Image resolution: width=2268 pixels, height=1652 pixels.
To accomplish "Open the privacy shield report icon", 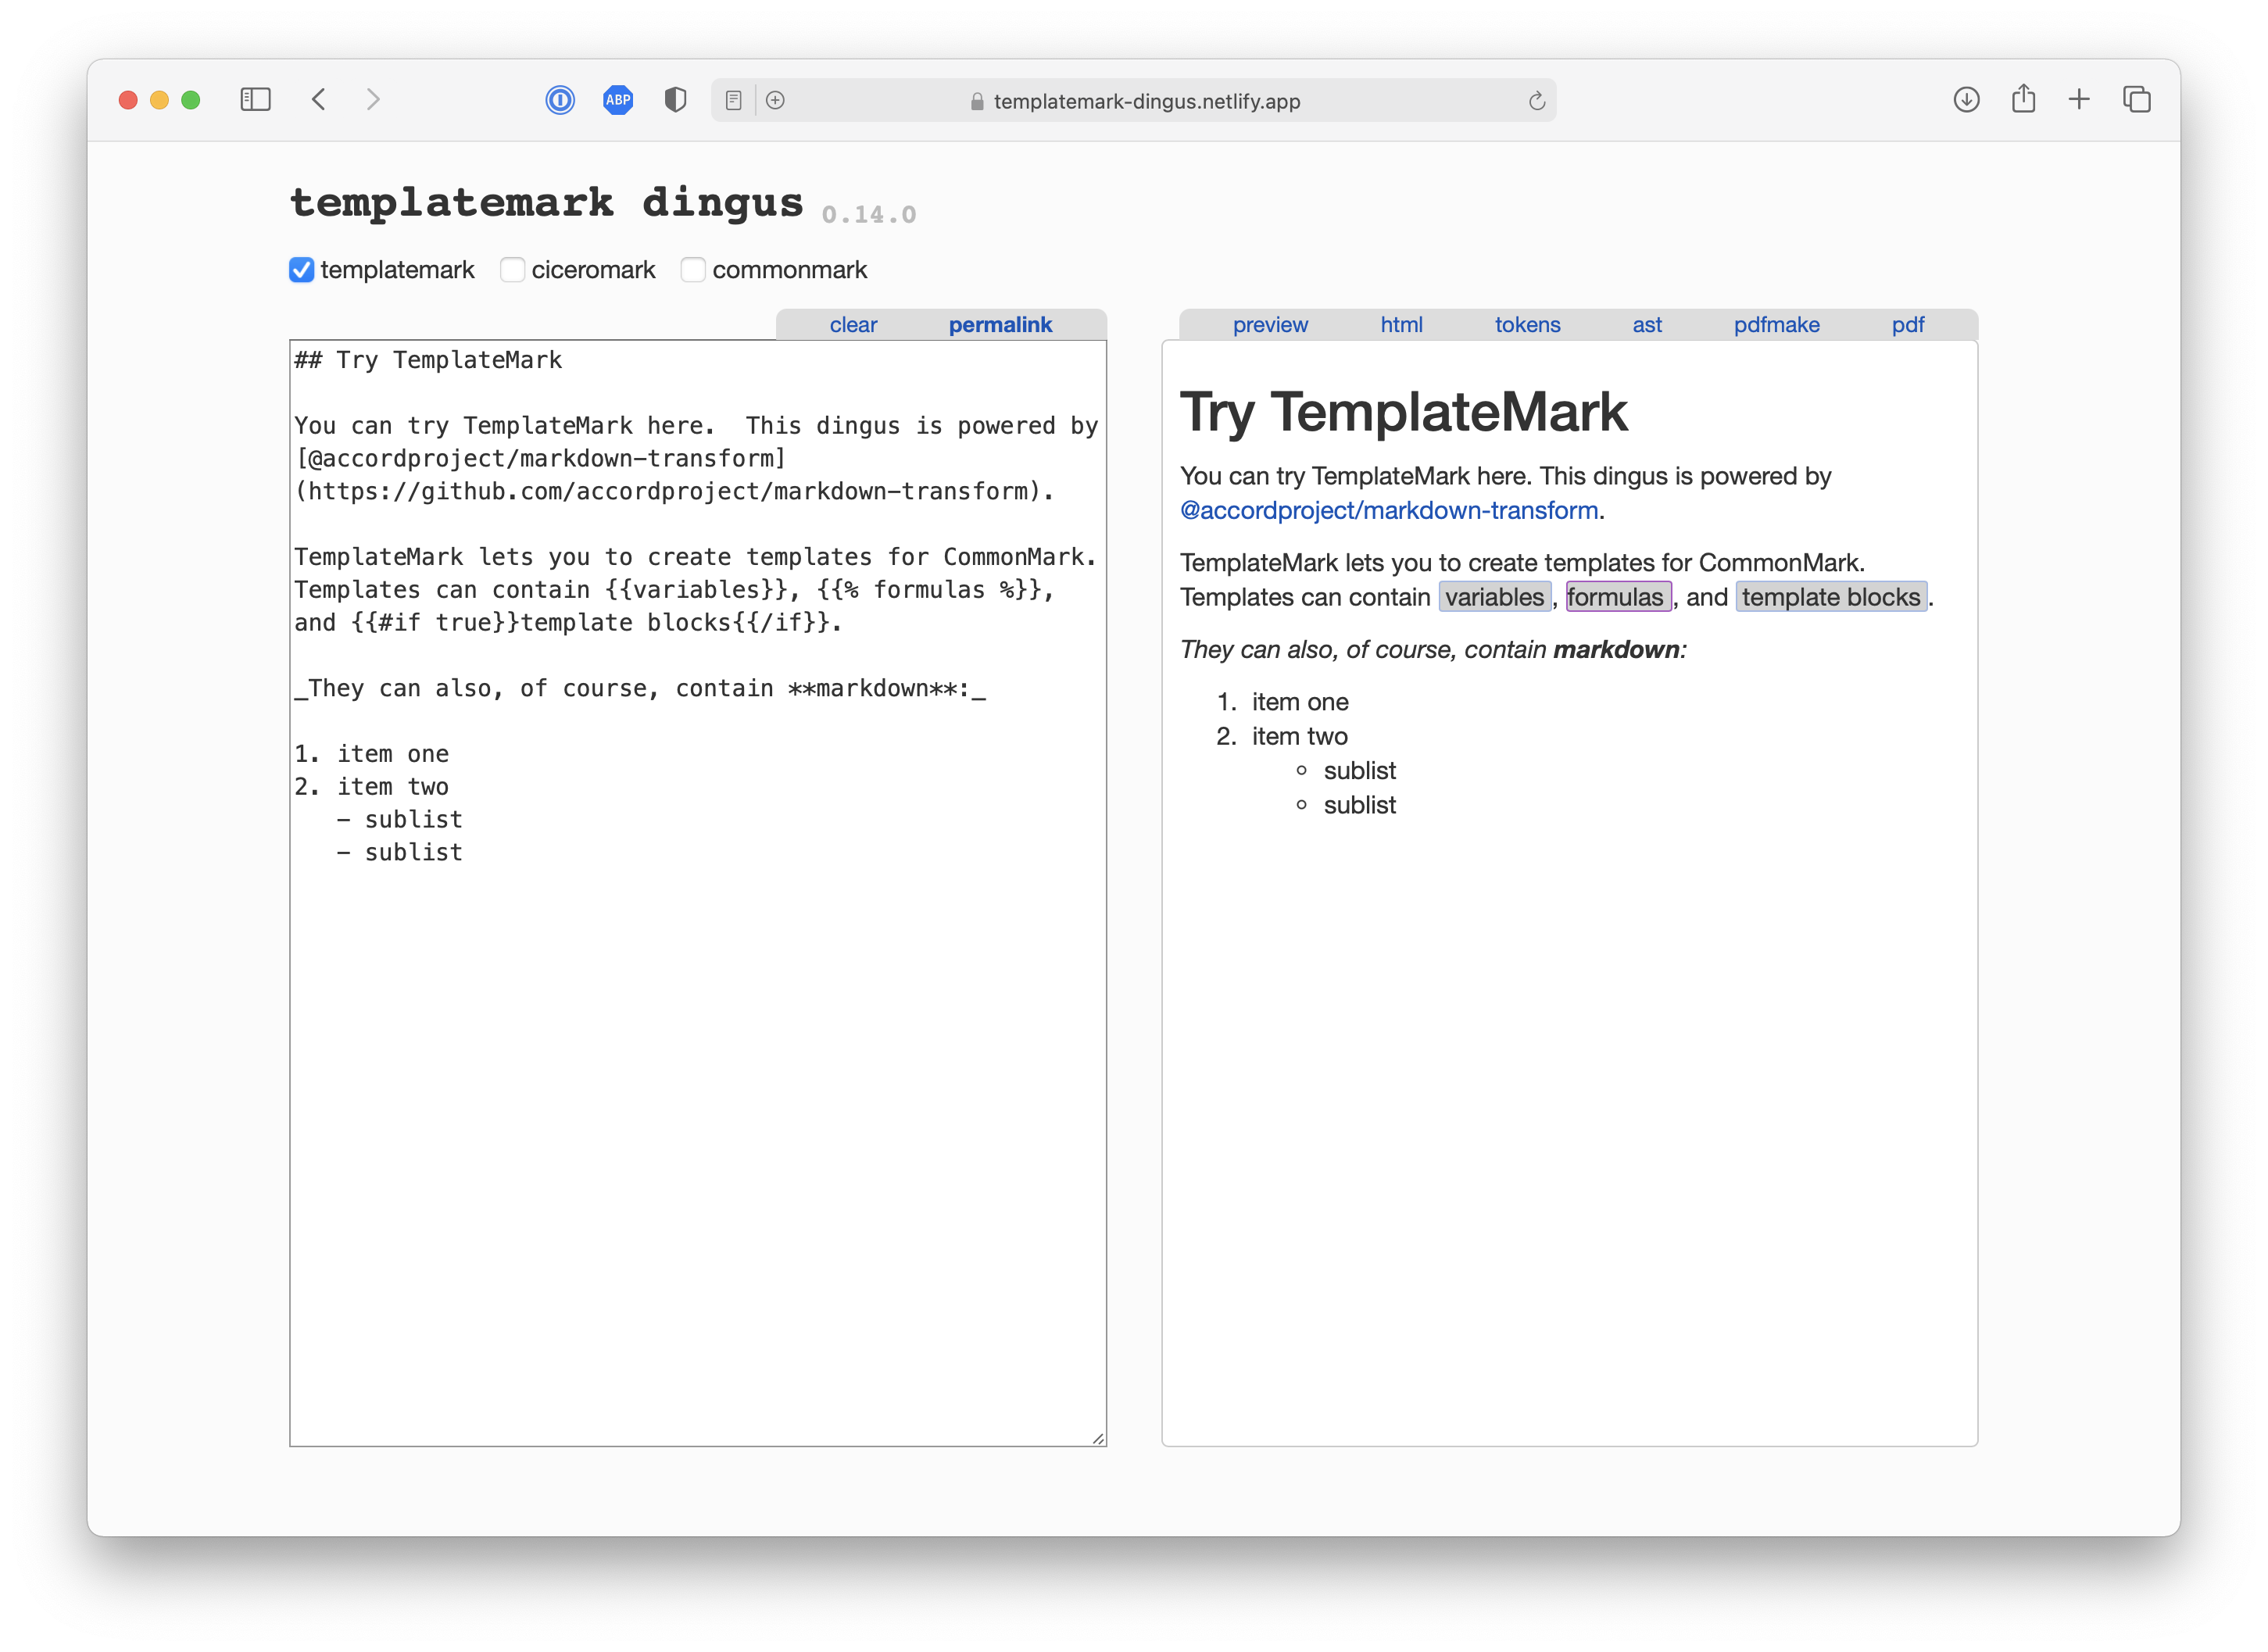I will [x=676, y=100].
